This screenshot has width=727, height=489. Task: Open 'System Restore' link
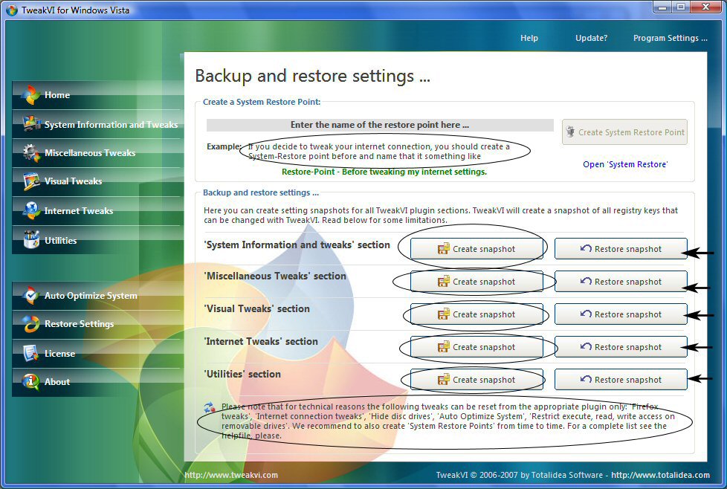click(x=625, y=164)
